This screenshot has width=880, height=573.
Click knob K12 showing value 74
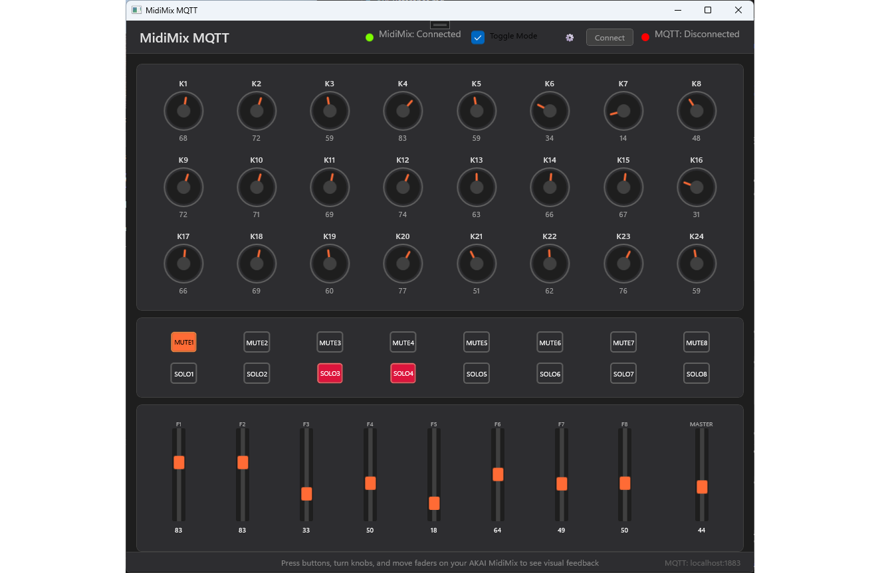[x=403, y=187]
